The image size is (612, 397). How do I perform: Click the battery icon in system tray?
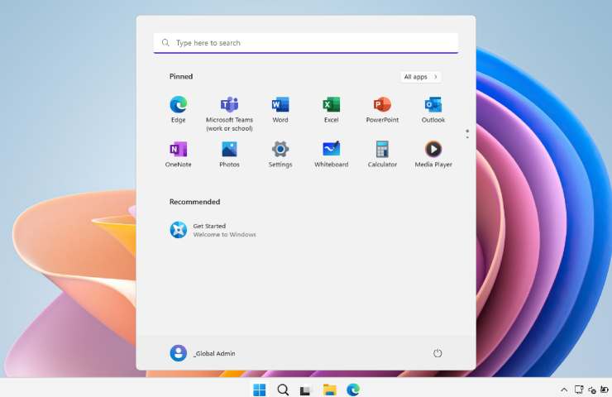[x=605, y=390]
